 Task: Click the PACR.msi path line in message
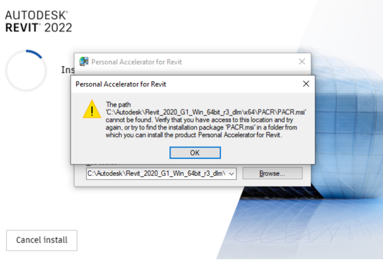[206, 112]
